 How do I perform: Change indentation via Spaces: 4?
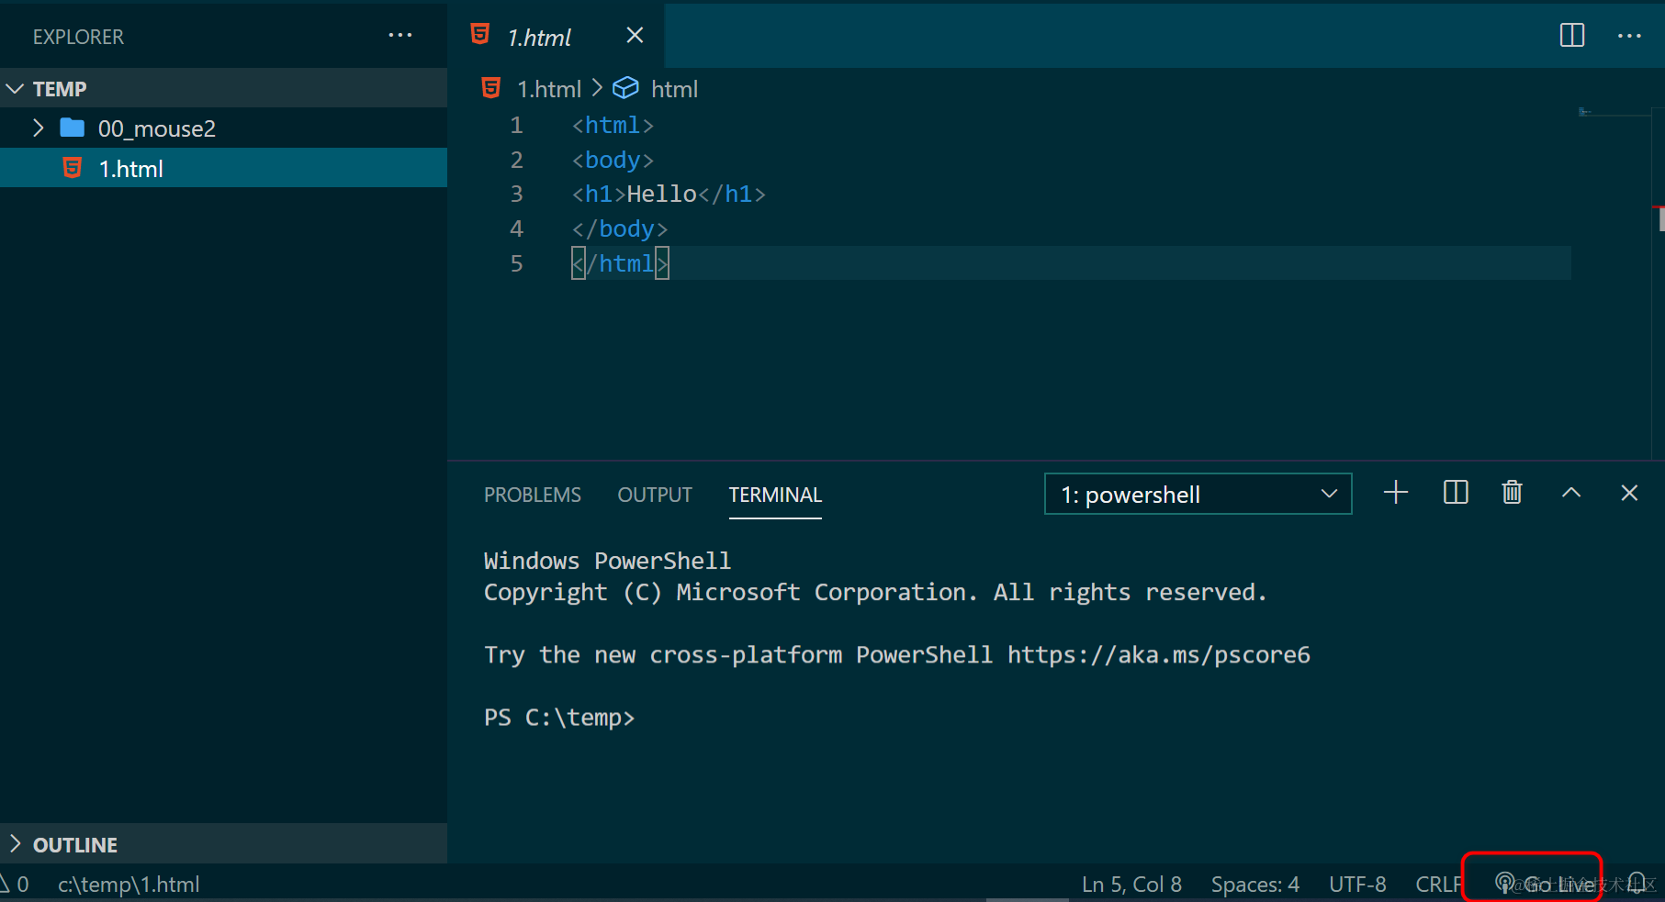click(1254, 884)
